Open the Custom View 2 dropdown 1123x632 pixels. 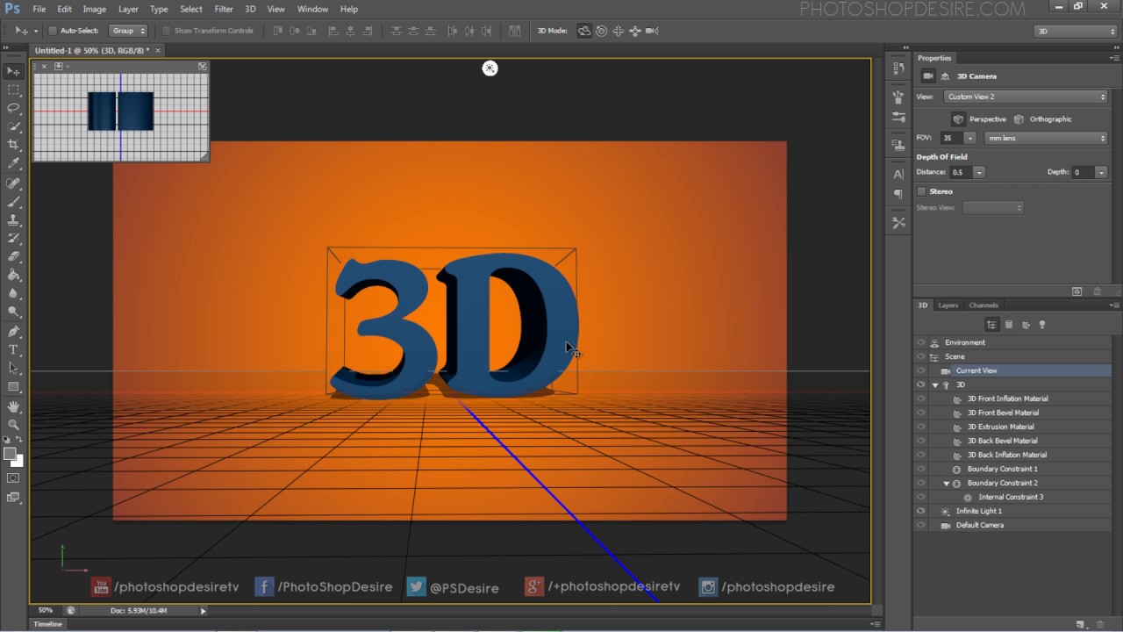point(1026,97)
